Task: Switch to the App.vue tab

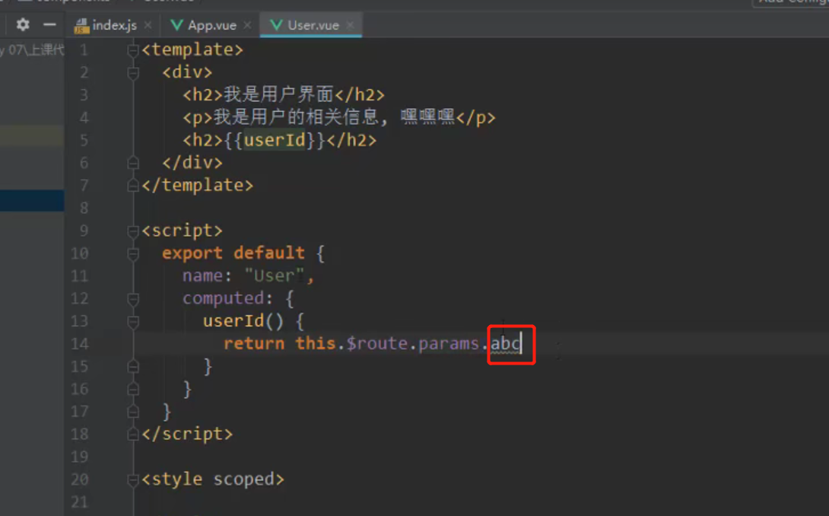Action: pyautogui.click(x=212, y=25)
